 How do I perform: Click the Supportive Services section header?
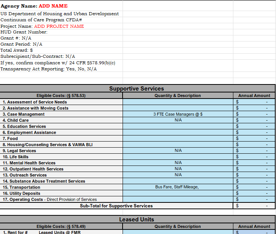click(137, 89)
